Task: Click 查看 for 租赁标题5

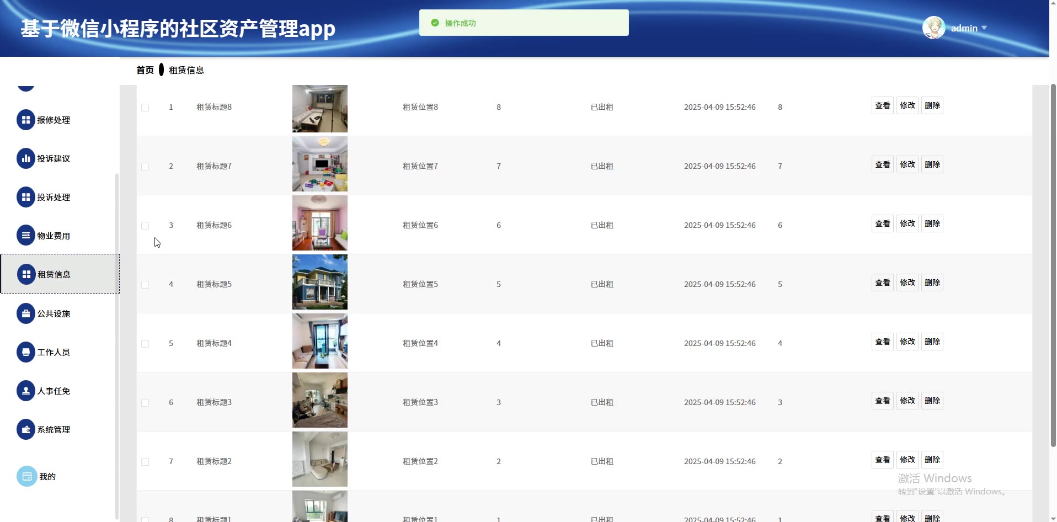Action: 883,283
